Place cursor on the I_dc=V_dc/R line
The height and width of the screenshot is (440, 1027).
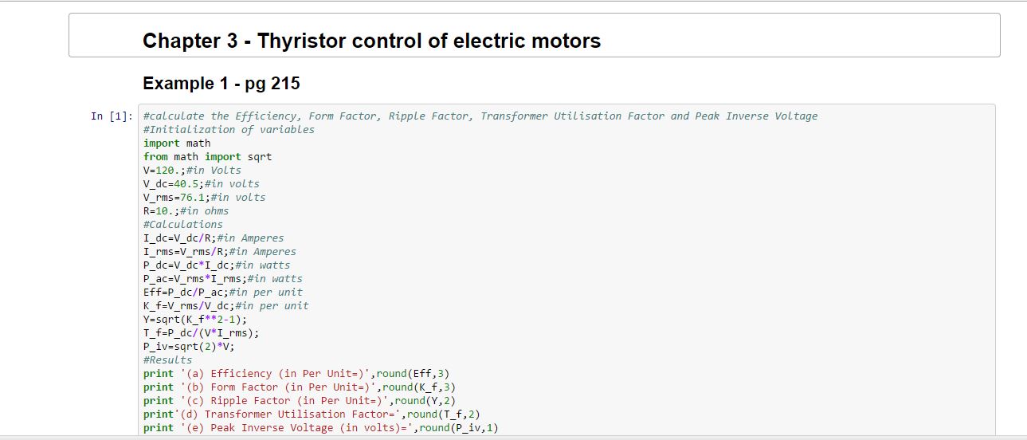pyautogui.click(x=213, y=238)
